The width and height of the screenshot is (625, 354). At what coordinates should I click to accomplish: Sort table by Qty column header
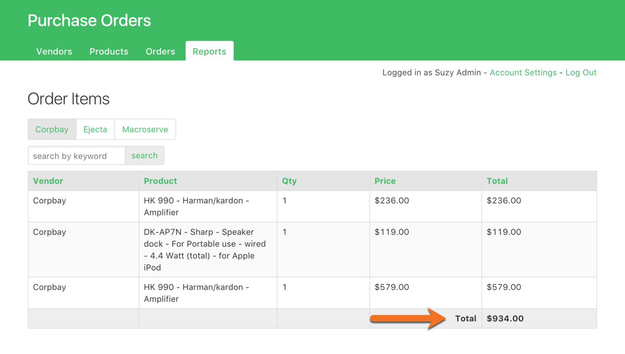[x=289, y=181]
